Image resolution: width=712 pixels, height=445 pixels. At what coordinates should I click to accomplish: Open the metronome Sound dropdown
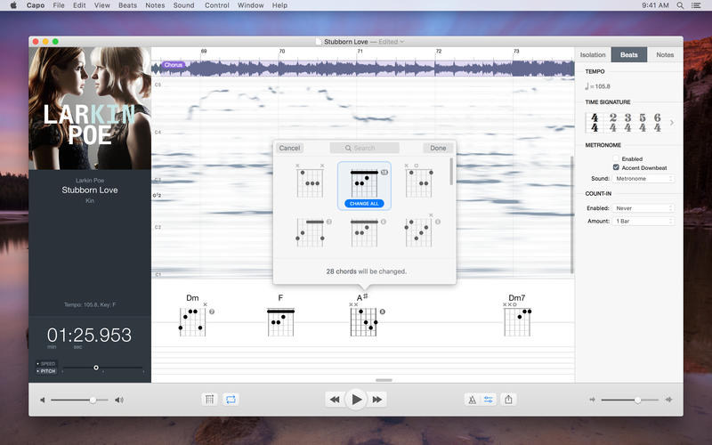(643, 179)
